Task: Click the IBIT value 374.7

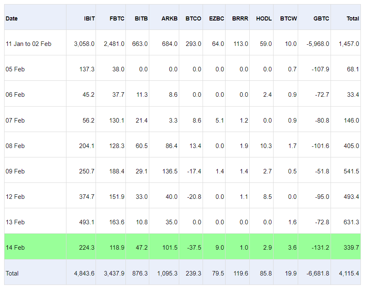Action: click(87, 197)
